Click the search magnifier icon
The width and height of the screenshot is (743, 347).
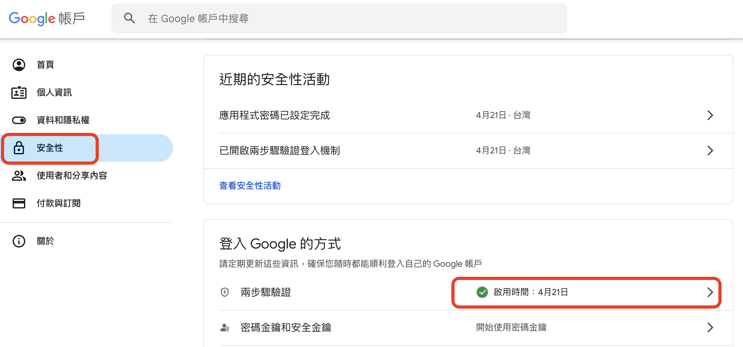pos(129,18)
